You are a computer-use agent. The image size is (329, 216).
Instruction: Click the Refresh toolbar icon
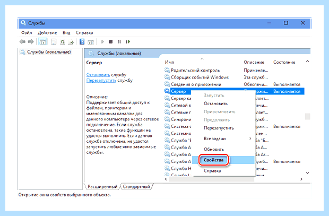pos(62,42)
